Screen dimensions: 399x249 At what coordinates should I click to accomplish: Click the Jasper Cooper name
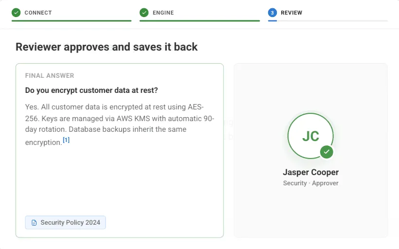click(x=311, y=172)
